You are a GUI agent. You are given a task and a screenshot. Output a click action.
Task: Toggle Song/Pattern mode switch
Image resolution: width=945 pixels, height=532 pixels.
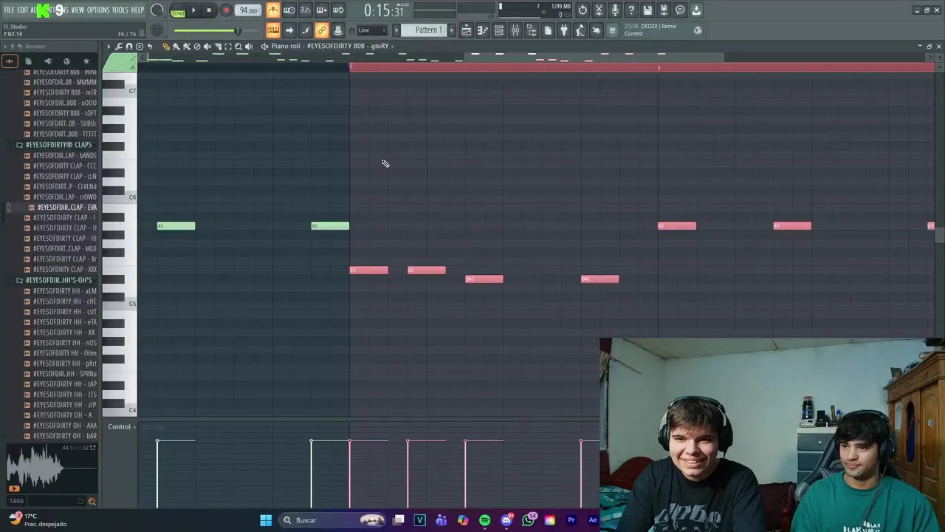click(178, 10)
